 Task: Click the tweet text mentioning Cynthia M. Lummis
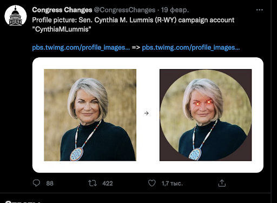pyautogui.click(x=133, y=24)
